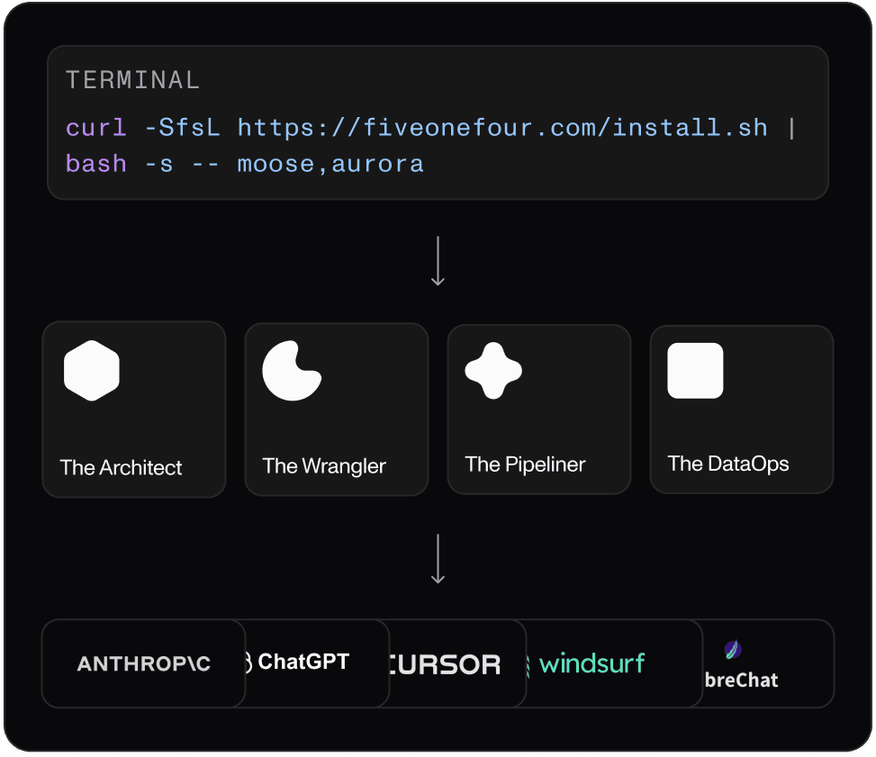Click the Anthropic logo tile
The image size is (876, 757).
[143, 663]
